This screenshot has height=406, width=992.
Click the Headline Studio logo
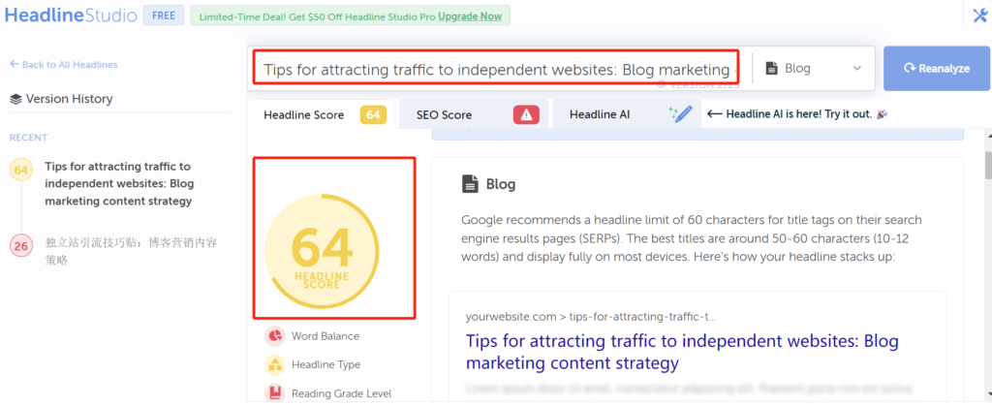(71, 16)
